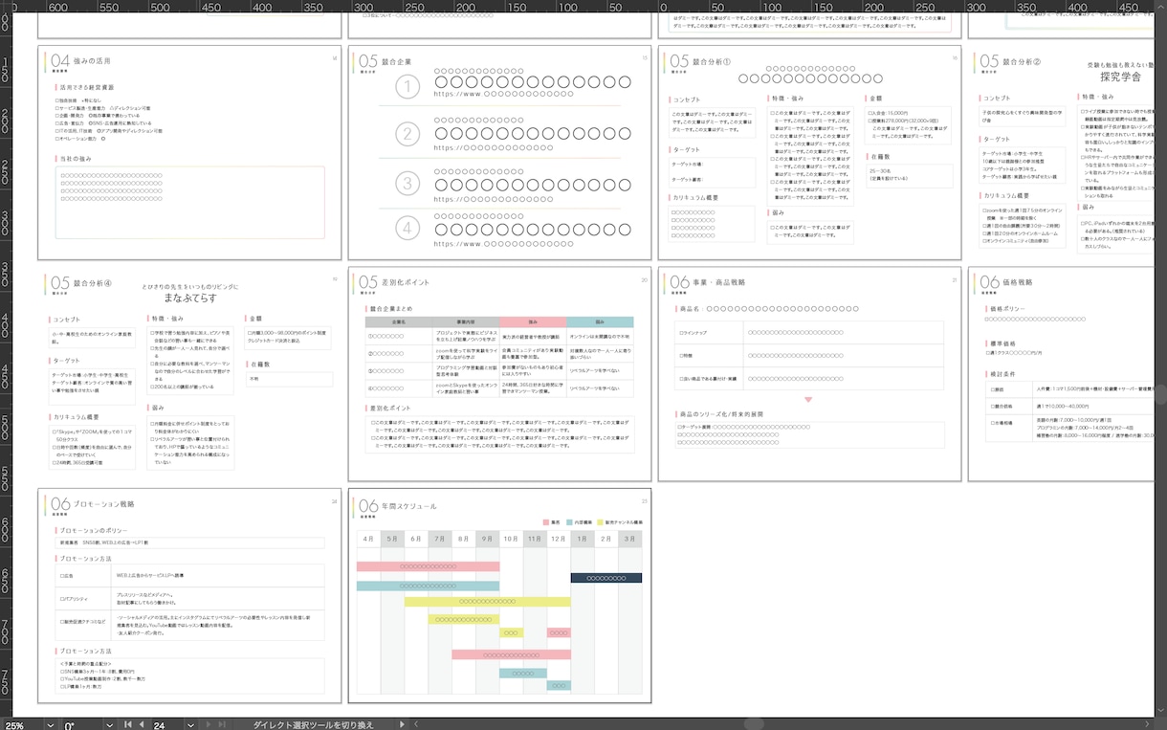This screenshot has width=1167, height=730.
Task: Select the 年間スケジュール title
Action: click(409, 506)
